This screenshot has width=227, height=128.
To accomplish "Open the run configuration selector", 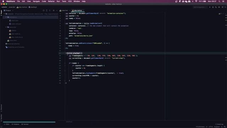I will 200,7.
